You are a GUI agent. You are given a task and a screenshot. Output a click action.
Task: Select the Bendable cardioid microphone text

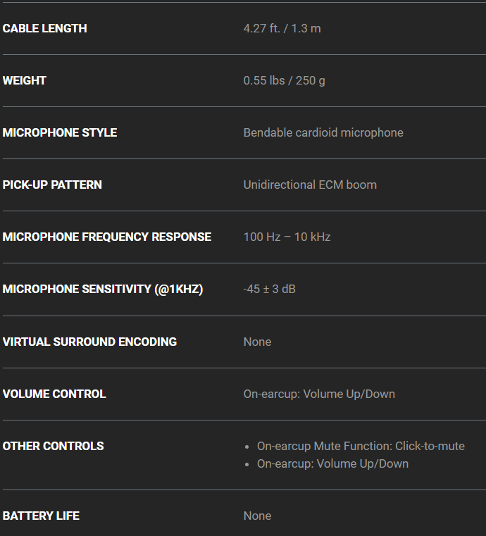(323, 133)
